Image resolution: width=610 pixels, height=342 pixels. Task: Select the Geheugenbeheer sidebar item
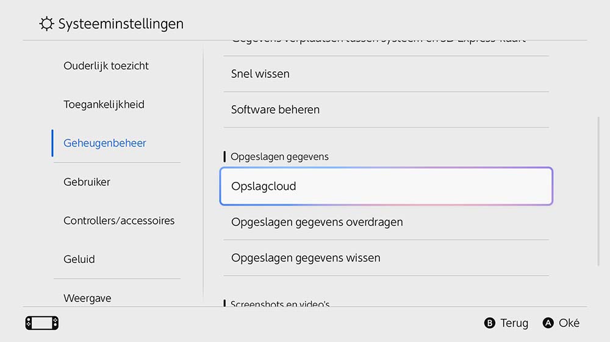click(105, 143)
